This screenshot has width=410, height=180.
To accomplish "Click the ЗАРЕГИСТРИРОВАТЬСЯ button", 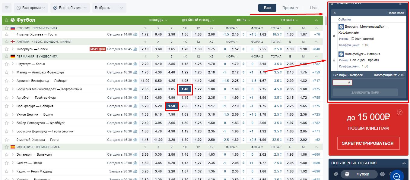I will coord(367,143).
